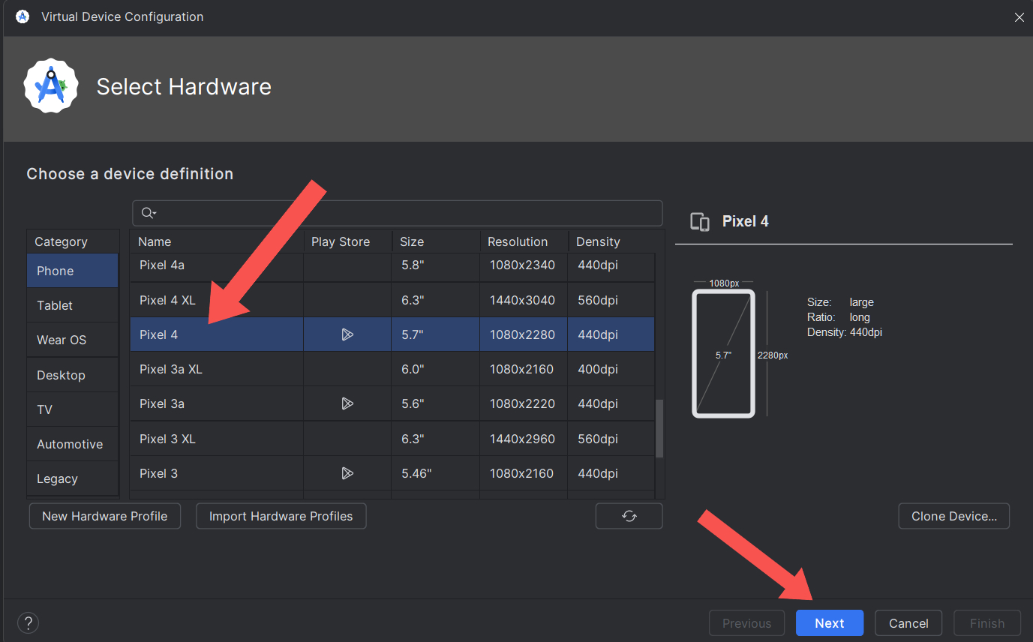Sort by the Size column header
This screenshot has height=642, width=1033.
[436, 241]
